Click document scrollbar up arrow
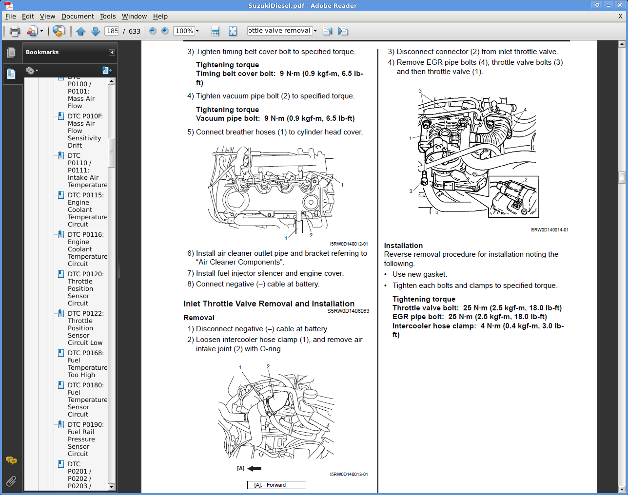The height and width of the screenshot is (495, 628). pyautogui.click(x=622, y=44)
